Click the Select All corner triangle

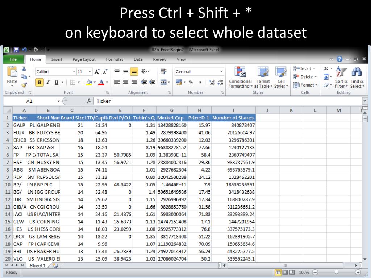(8, 110)
